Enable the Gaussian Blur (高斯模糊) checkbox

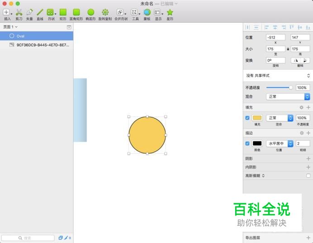(x=308, y=175)
